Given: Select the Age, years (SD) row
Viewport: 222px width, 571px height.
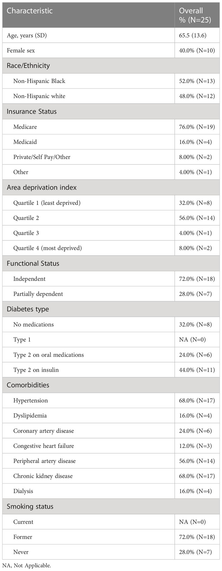Looking at the screenshot, I should coord(111,35).
